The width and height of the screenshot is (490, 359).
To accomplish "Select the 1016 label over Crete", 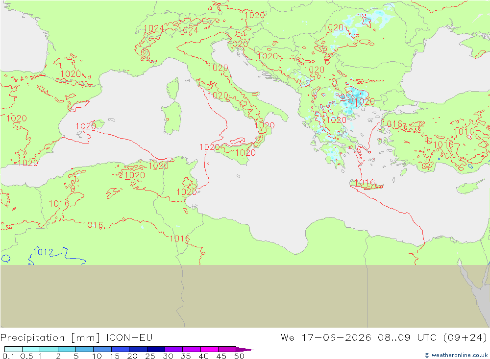I will pos(365,182).
